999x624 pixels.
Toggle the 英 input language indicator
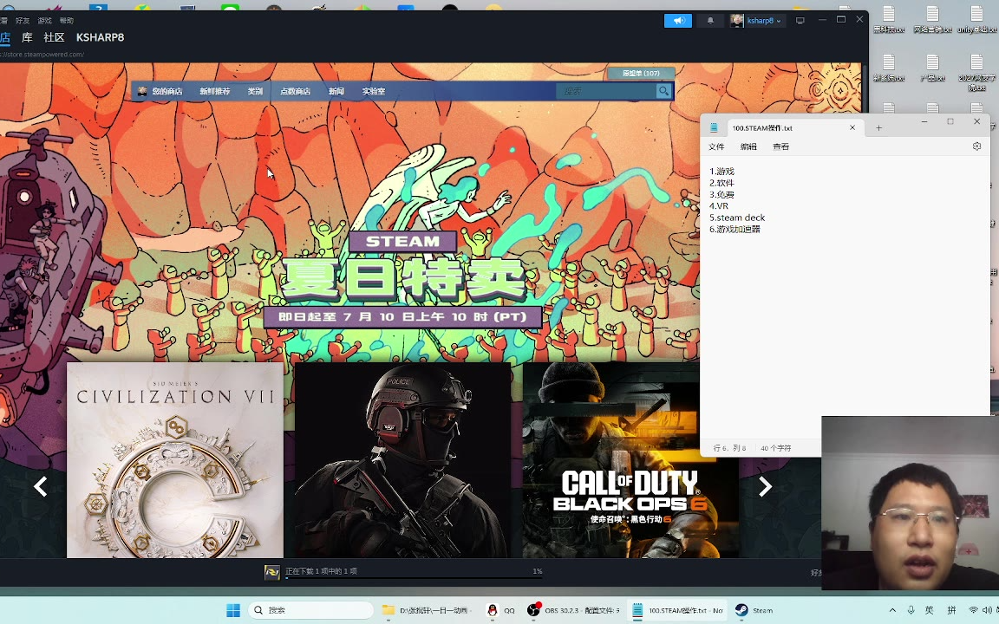[929, 610]
